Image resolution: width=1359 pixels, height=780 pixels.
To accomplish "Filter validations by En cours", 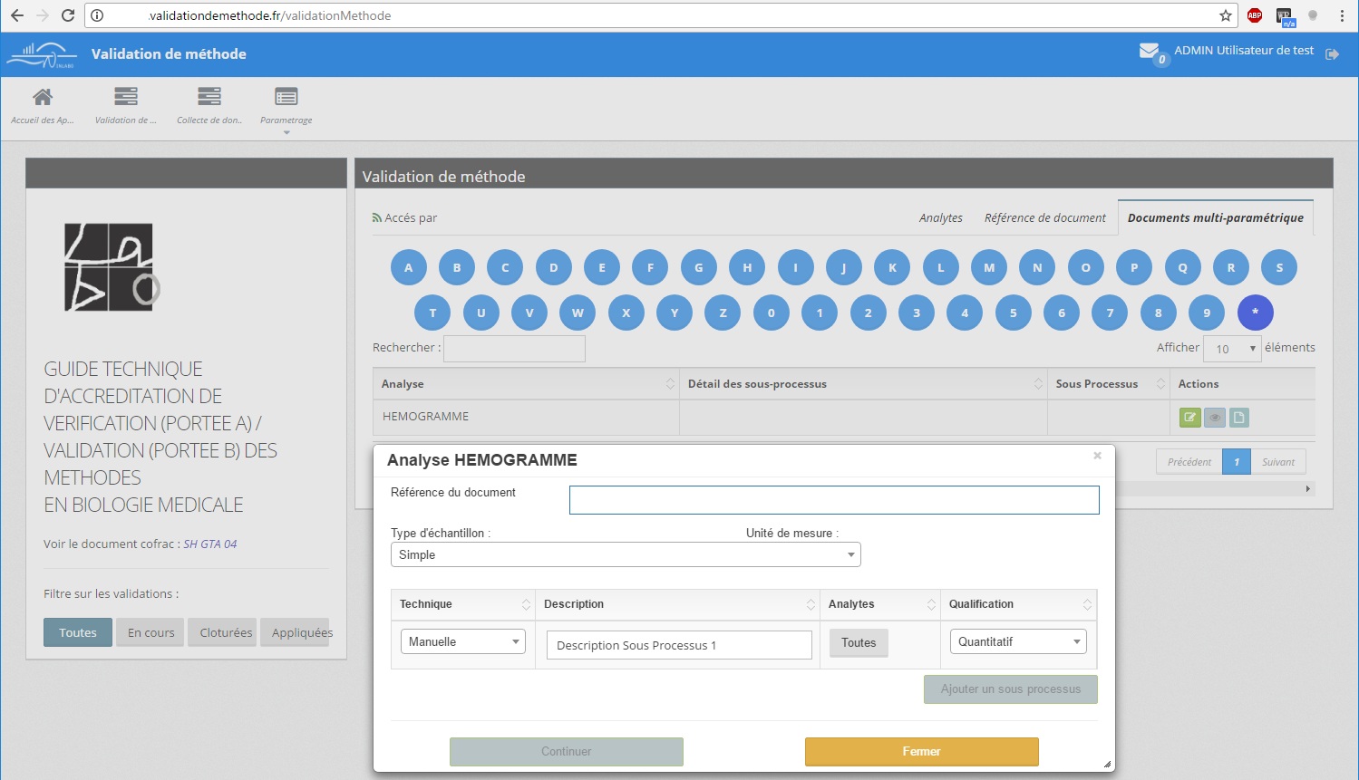I will tap(150, 632).
